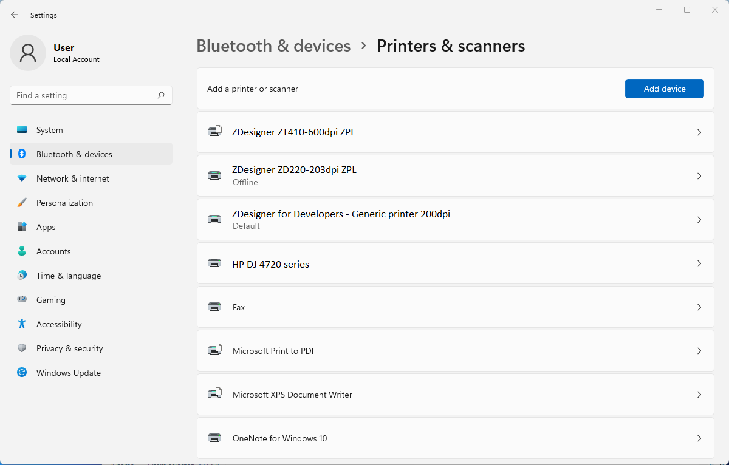The height and width of the screenshot is (465, 729).
Task: Open Accessibility settings
Action: (91, 324)
